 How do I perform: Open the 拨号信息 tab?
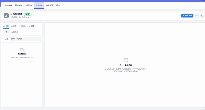click(x=29, y=5)
